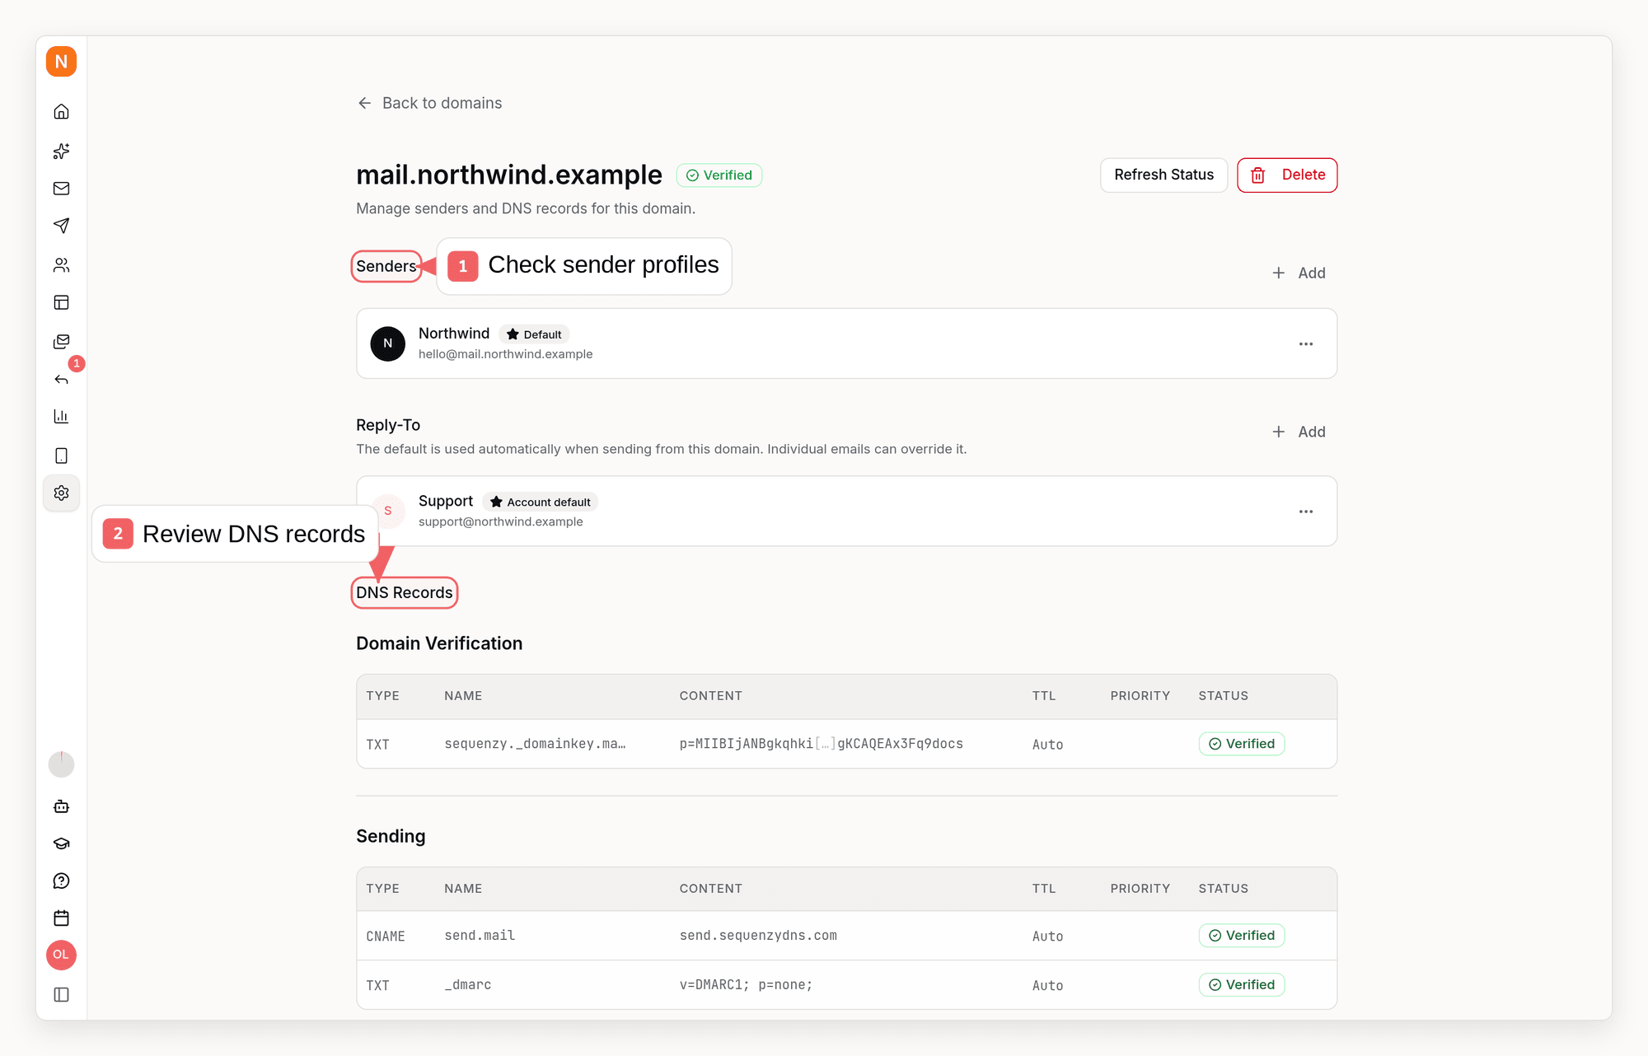Open the robot bot icon in sidebar
The width and height of the screenshot is (1648, 1056).
point(61,806)
